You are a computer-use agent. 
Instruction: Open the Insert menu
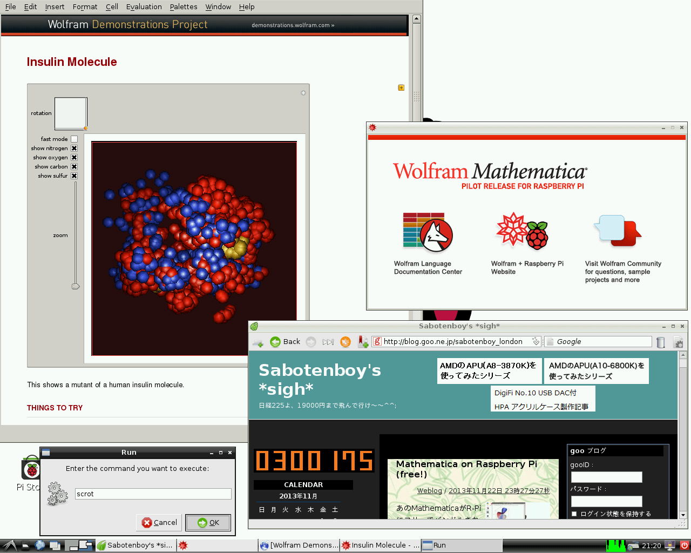[x=55, y=6]
